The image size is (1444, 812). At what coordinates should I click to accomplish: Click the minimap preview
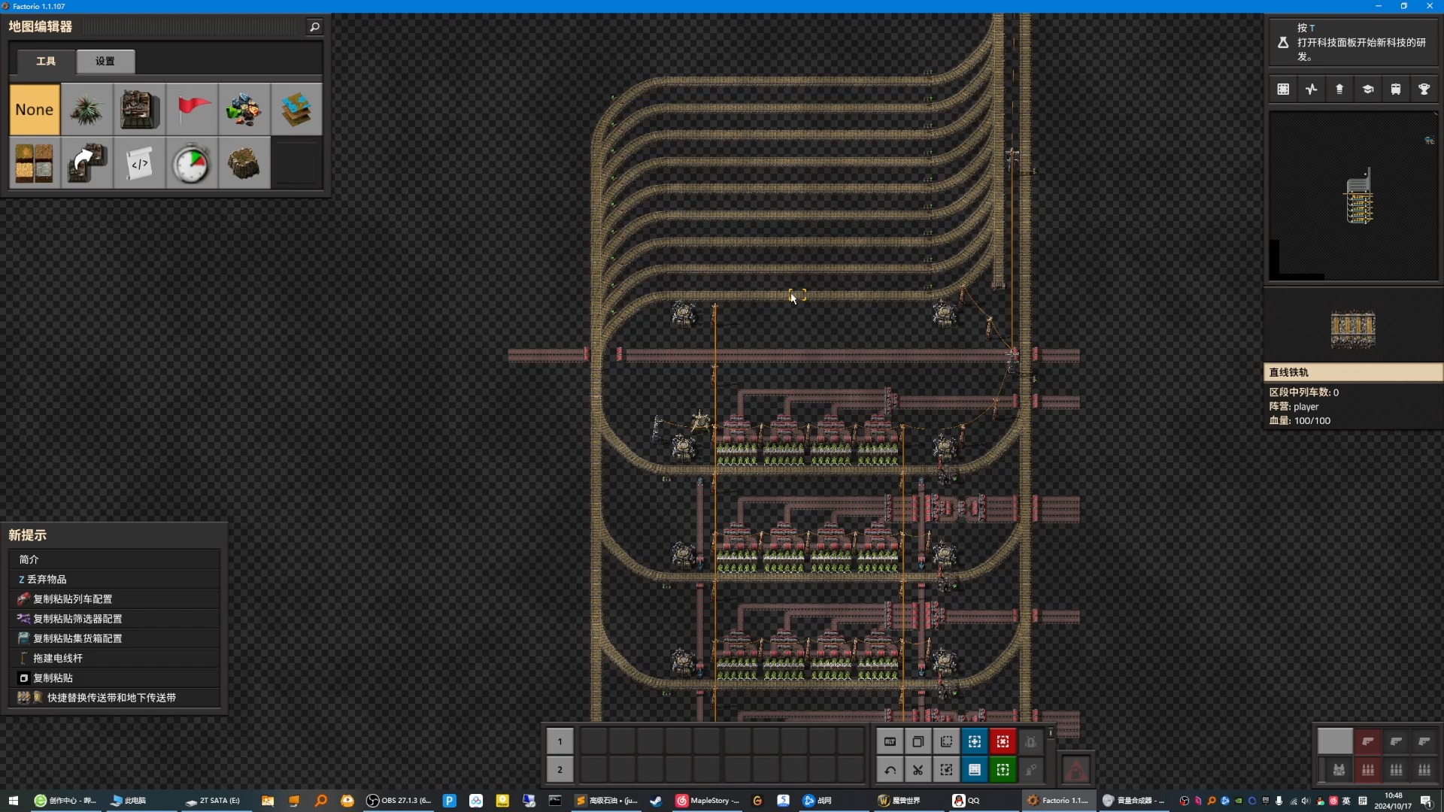coord(1353,197)
